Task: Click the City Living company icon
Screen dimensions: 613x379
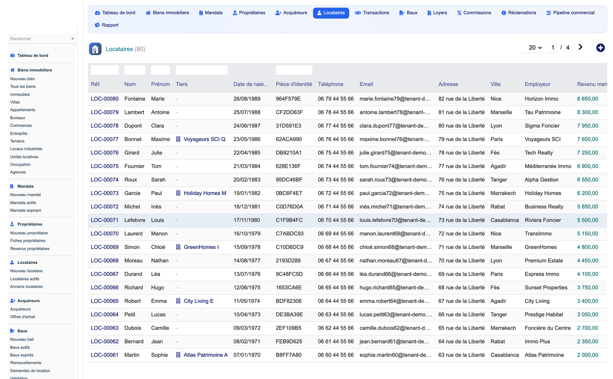Action: pos(178,301)
